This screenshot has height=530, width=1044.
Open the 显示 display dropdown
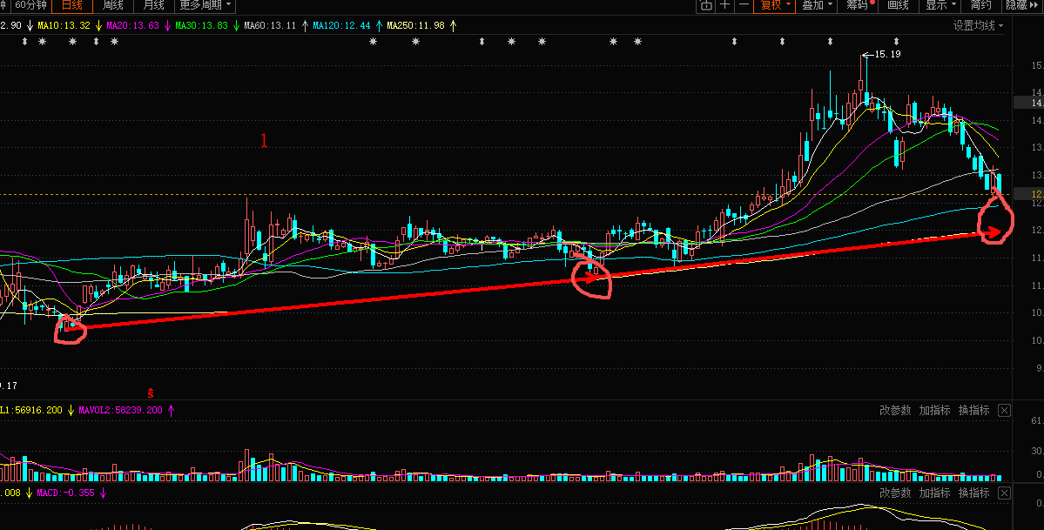coord(940,5)
